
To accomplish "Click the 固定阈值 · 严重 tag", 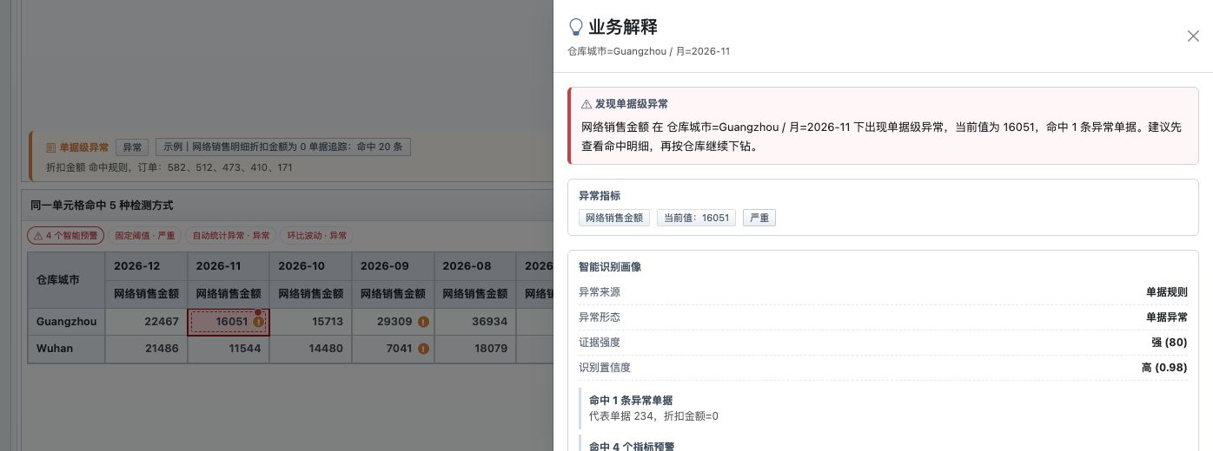I will (x=145, y=235).
